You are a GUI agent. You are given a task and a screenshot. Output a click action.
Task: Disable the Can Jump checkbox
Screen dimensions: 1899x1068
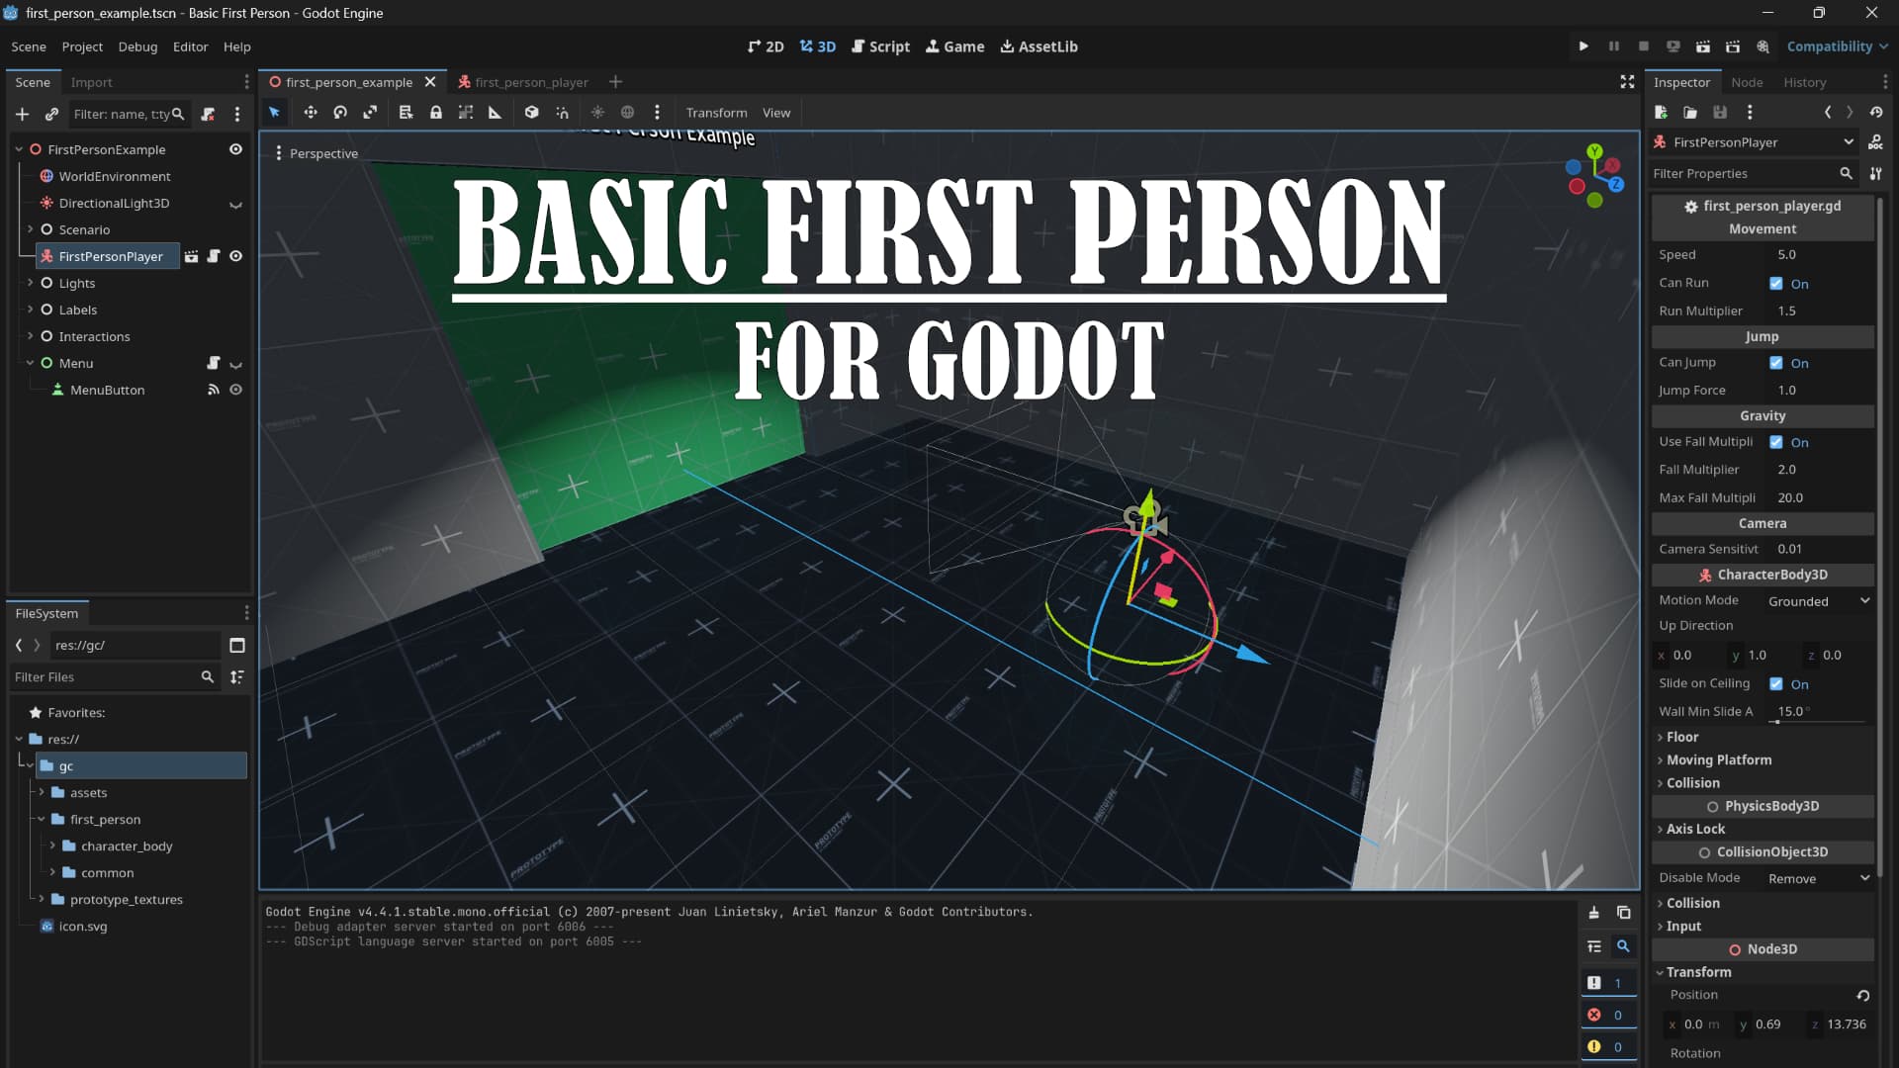pos(1776,363)
